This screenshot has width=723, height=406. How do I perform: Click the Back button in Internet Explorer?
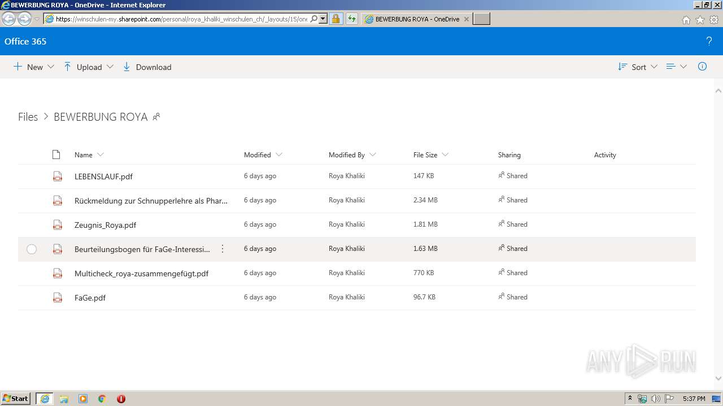9,19
